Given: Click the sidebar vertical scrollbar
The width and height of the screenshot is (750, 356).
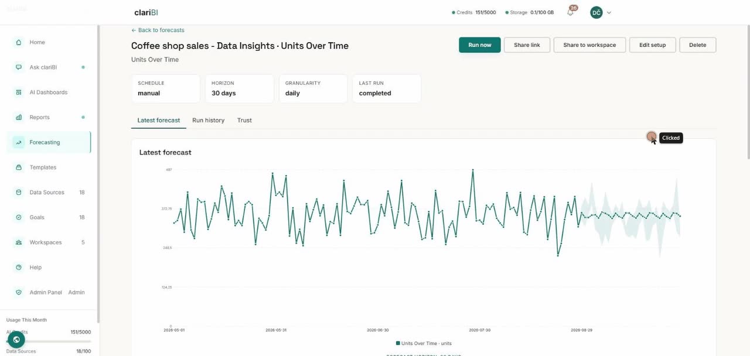Looking at the screenshot, I should [x=98, y=173].
